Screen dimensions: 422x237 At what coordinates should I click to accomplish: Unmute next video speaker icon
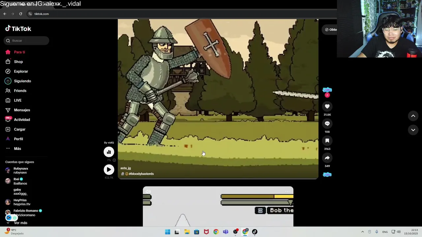pyautogui.click(x=148, y=192)
